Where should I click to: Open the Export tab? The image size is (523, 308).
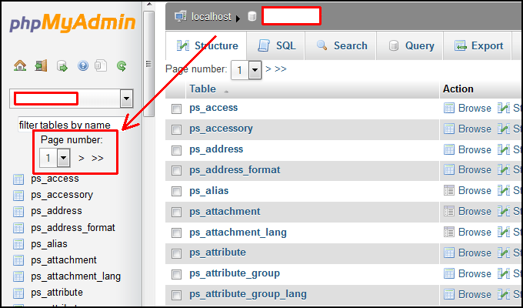478,45
